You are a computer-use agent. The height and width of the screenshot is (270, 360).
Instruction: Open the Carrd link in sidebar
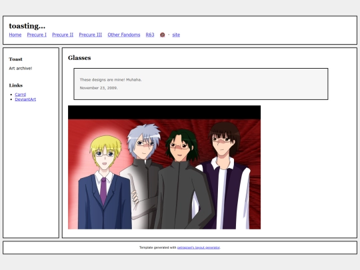[21, 95]
